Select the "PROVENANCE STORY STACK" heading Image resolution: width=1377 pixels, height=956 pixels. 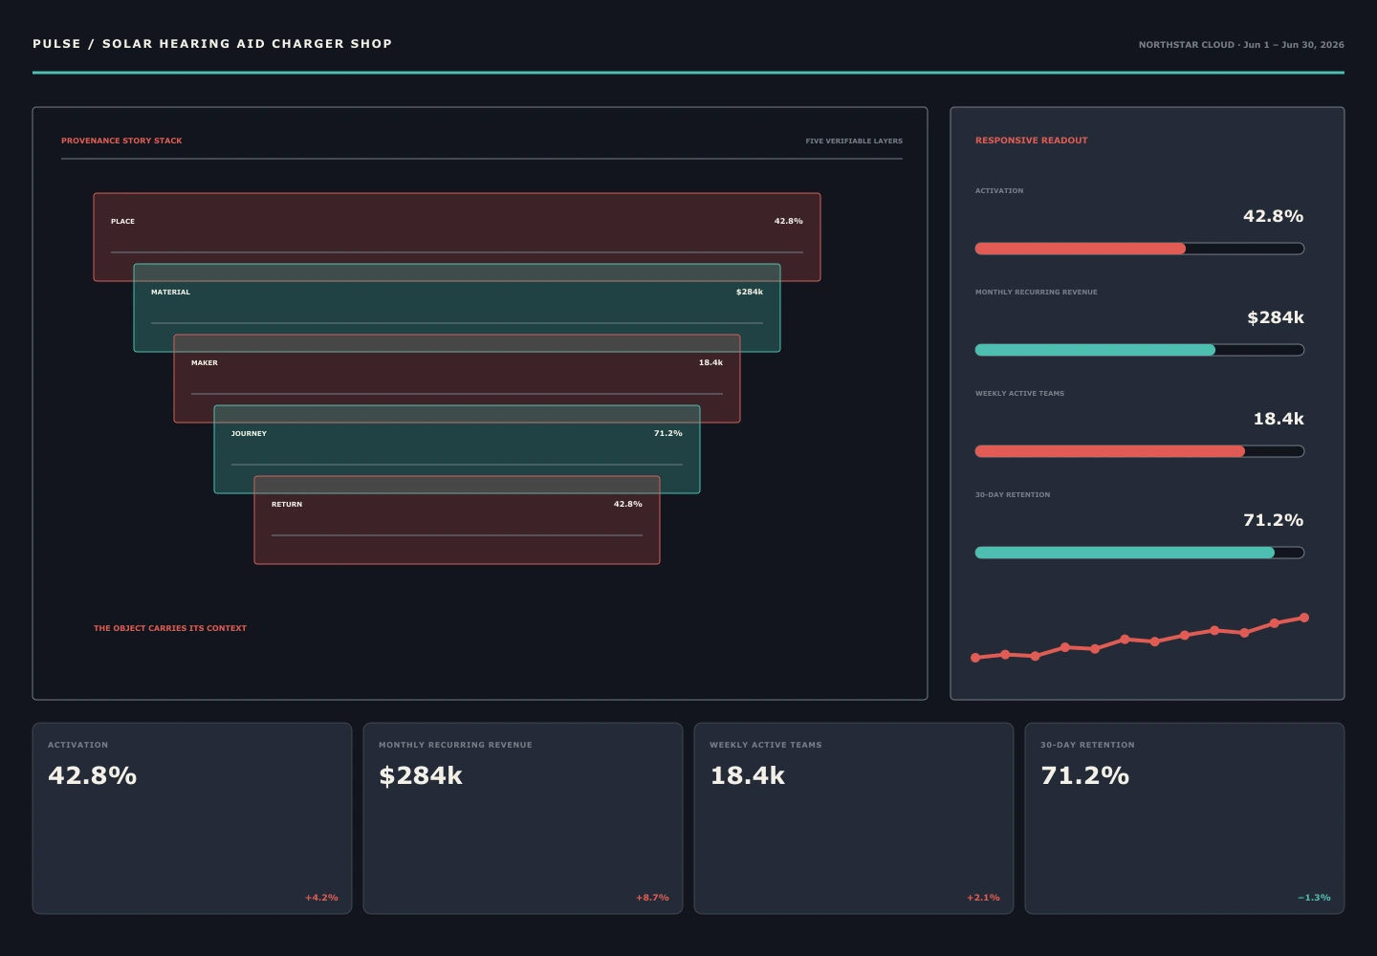121,141
